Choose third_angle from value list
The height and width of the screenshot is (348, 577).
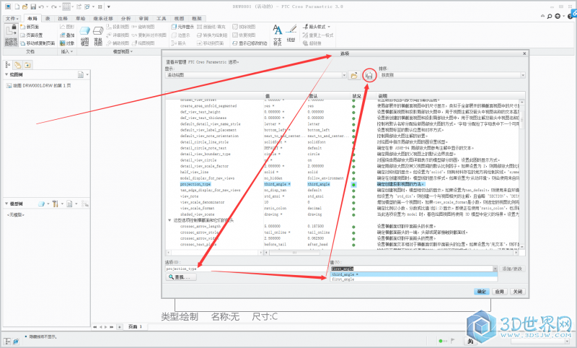413,274
